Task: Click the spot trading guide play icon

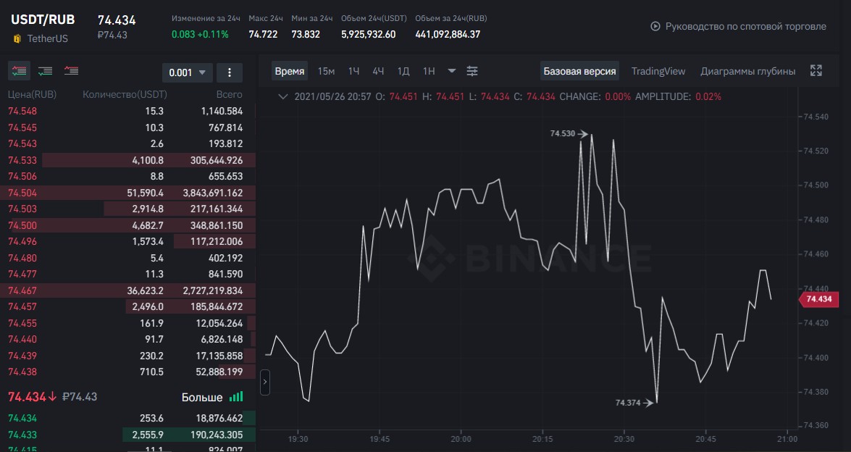Action: coord(655,26)
